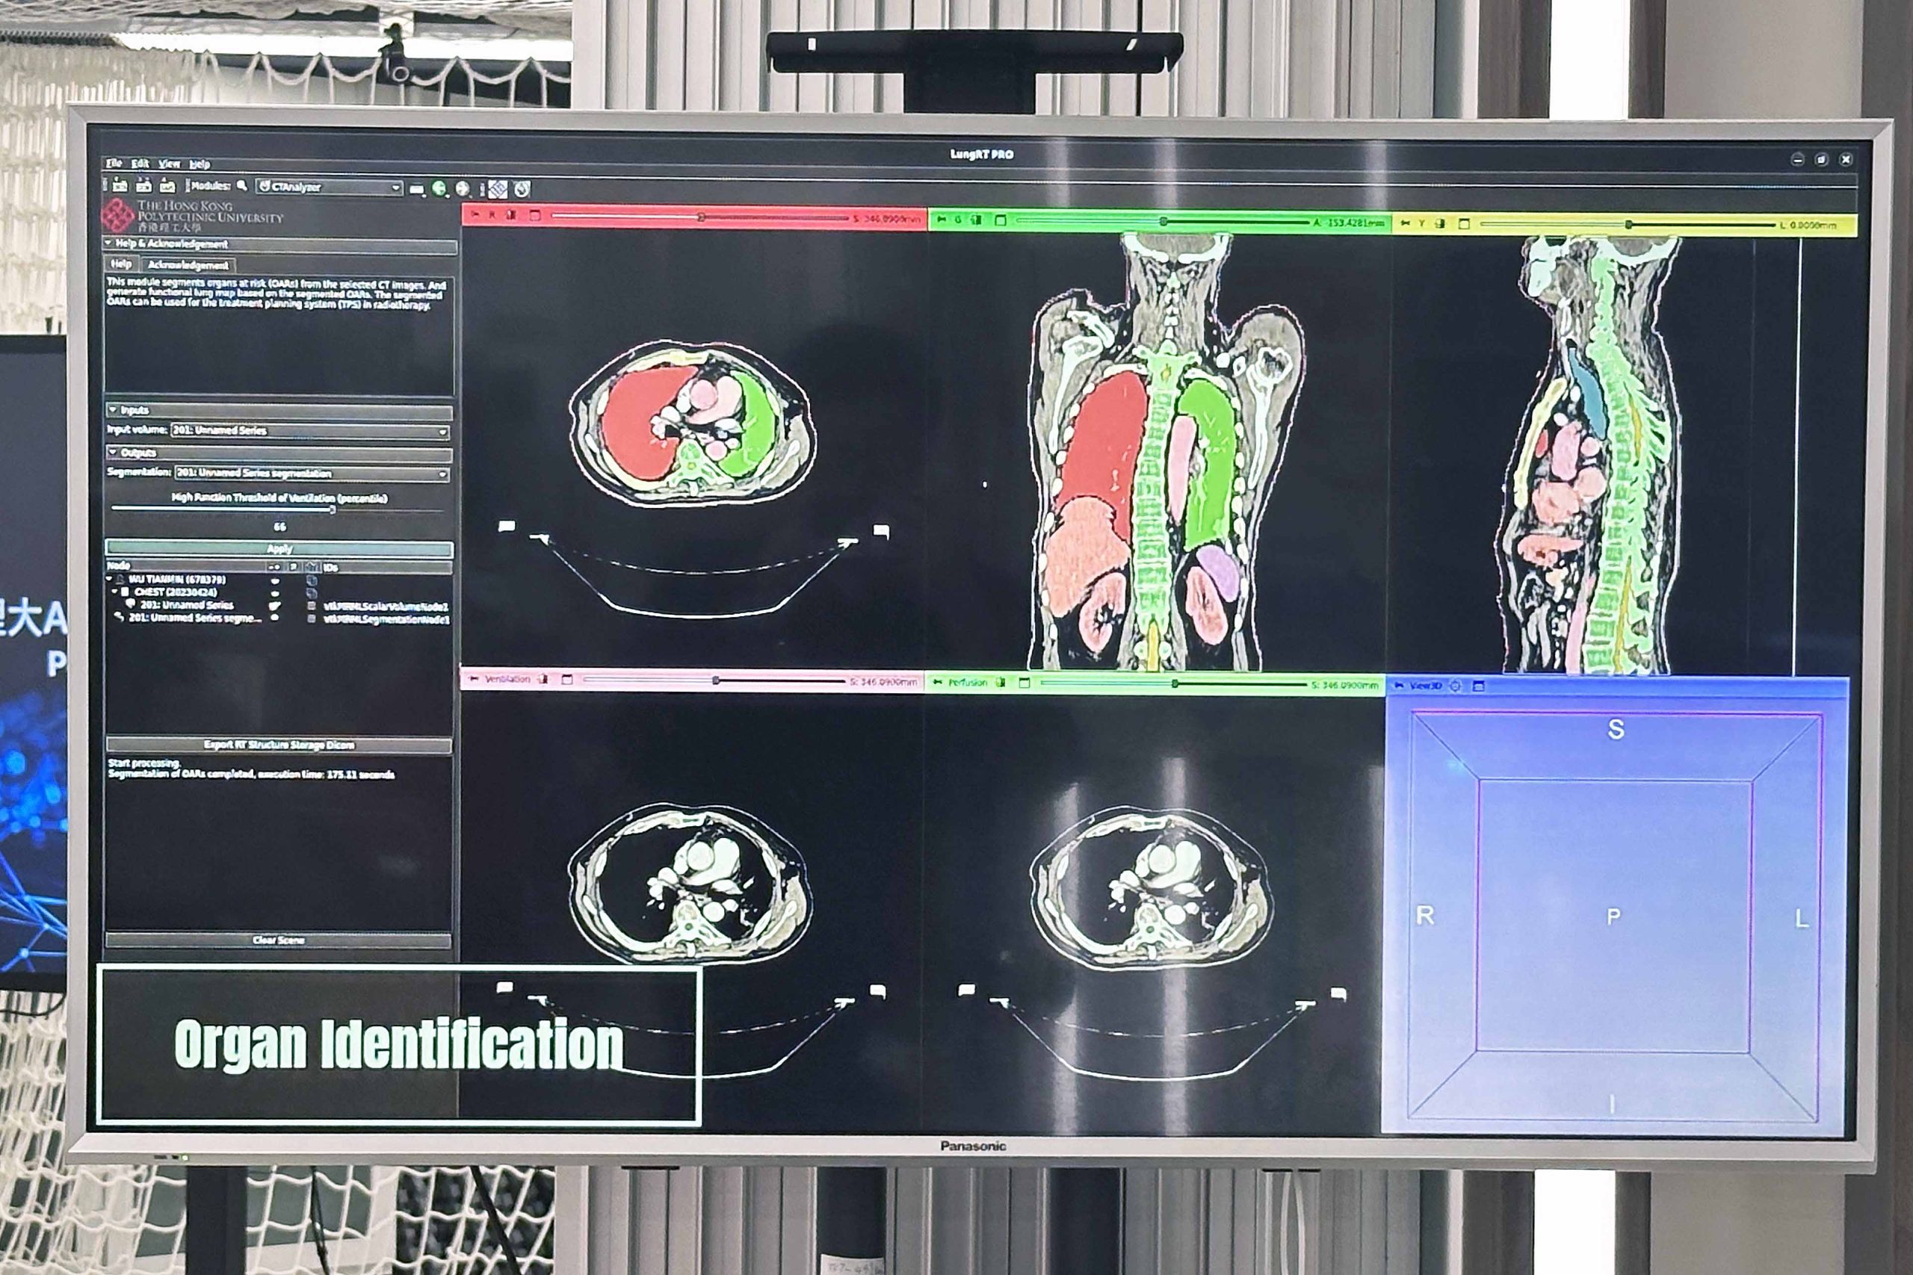Switch to the Acknowledgement tab
This screenshot has height=1275, width=1913.
pyautogui.click(x=189, y=265)
